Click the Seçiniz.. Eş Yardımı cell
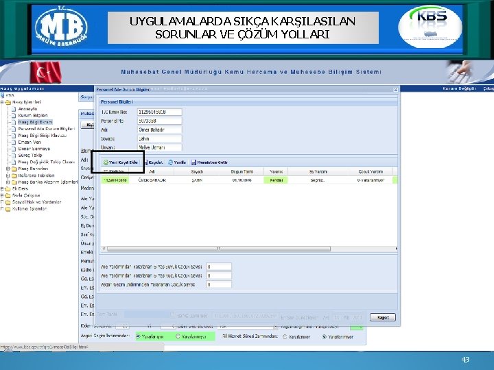Screen dimensions: 494x370 318,180
